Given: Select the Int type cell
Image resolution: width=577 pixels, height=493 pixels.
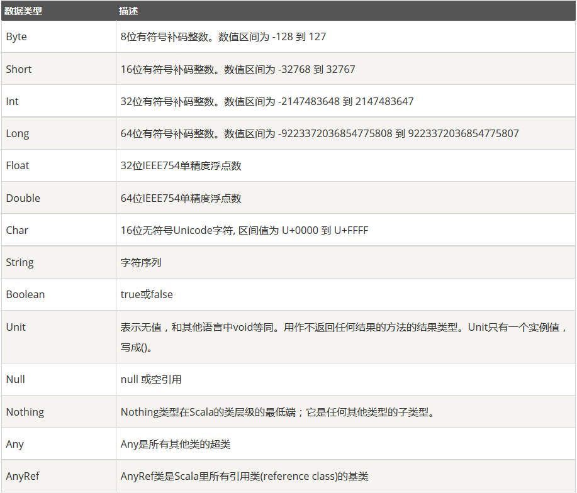Looking at the screenshot, I should pyautogui.click(x=59, y=101).
